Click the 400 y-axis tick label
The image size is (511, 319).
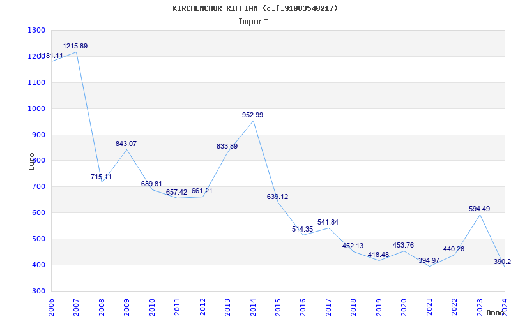(x=38, y=265)
